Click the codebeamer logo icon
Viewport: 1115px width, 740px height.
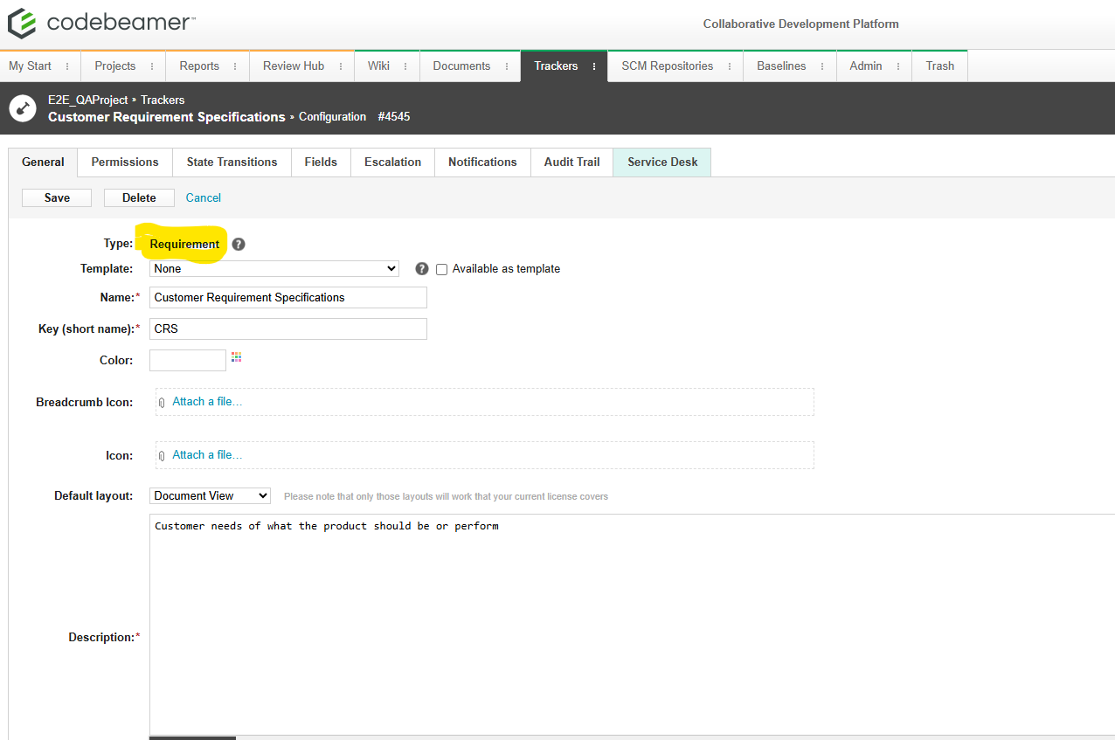22,24
